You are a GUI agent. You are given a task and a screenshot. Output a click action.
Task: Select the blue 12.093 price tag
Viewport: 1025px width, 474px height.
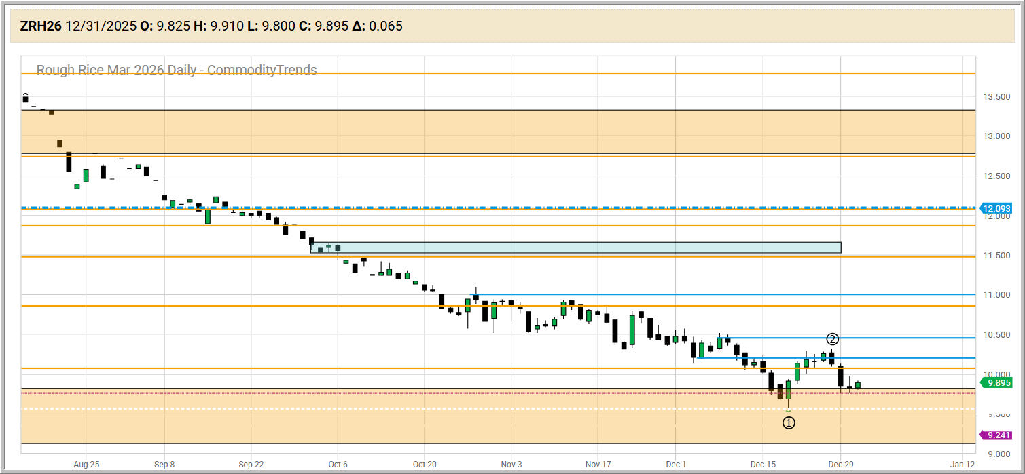coord(998,208)
